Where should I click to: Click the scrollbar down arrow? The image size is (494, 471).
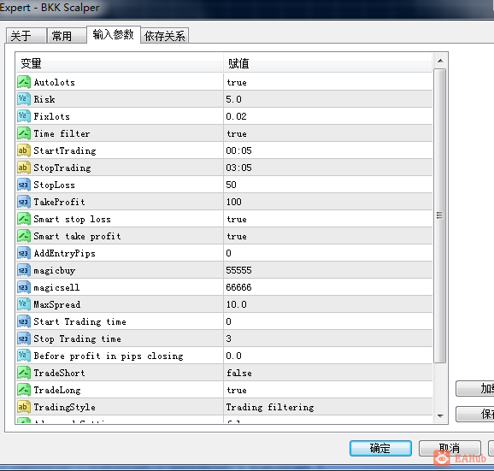point(440,416)
